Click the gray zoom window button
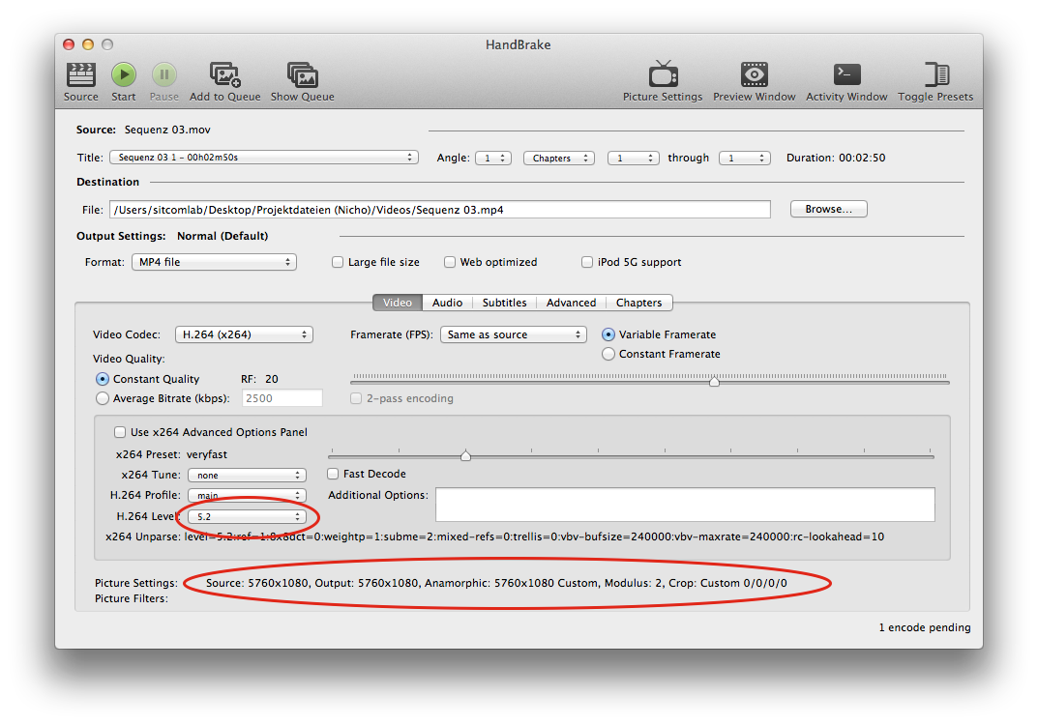The width and height of the screenshot is (1038, 725). click(107, 44)
